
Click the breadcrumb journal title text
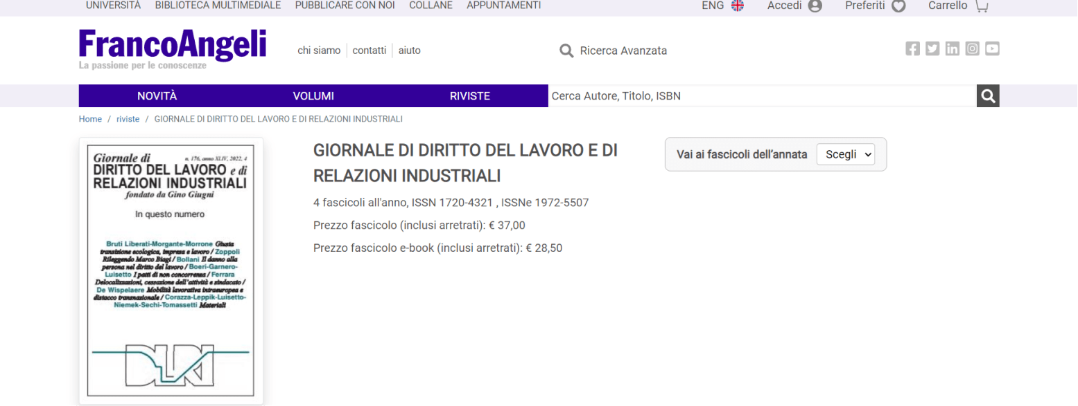[x=279, y=119]
